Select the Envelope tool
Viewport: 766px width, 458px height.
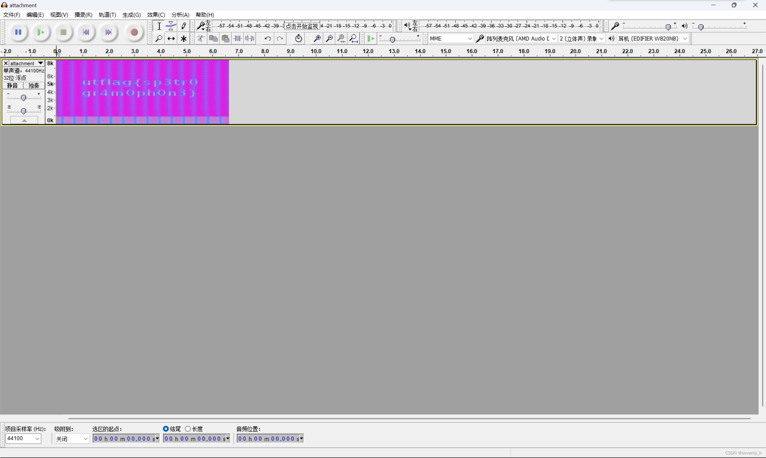(x=171, y=26)
